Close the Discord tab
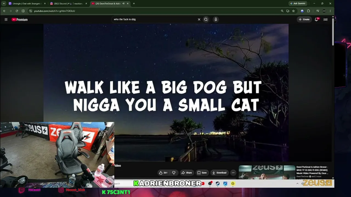The height and width of the screenshot is (197, 351). 86,4
